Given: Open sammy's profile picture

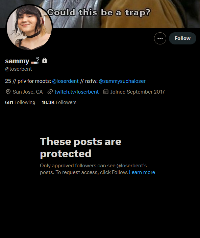Looking at the screenshot, I should [29, 28].
